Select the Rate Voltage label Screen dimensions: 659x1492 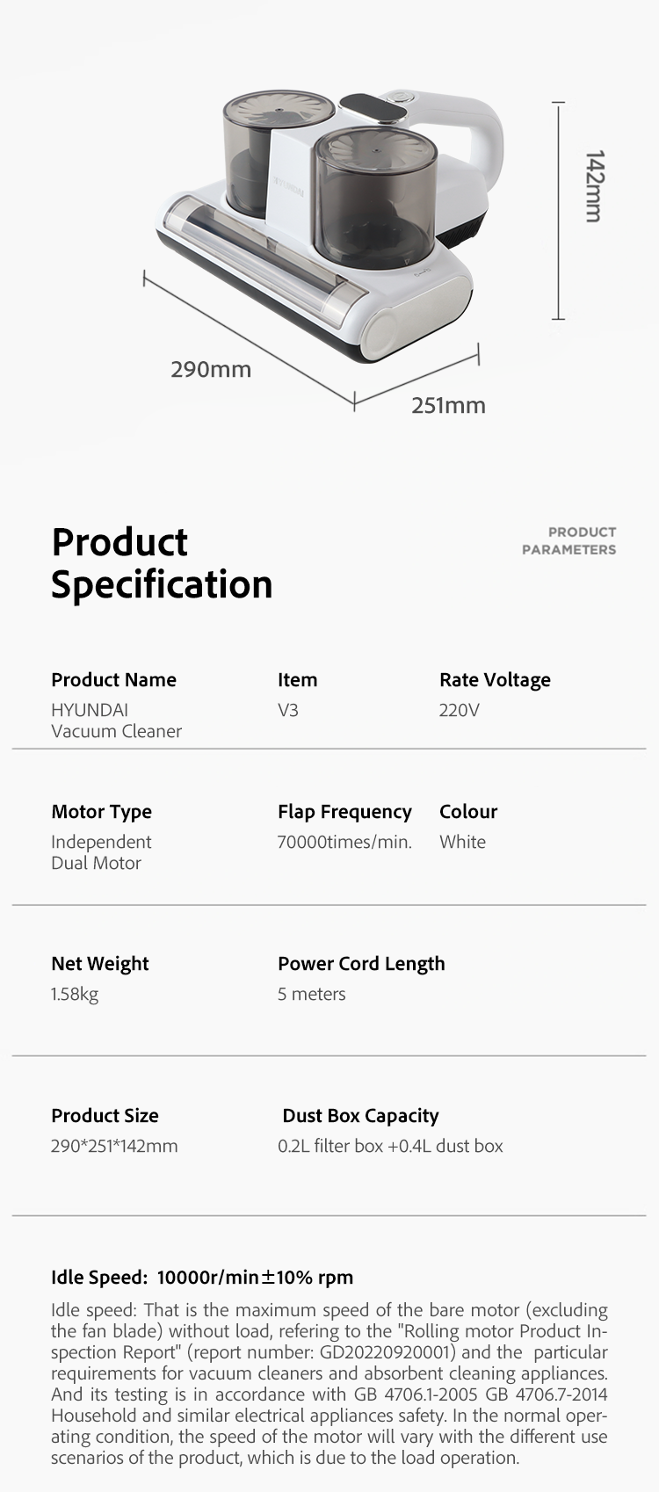click(x=495, y=679)
